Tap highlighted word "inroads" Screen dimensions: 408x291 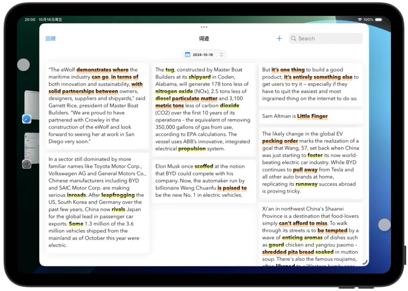76,195
